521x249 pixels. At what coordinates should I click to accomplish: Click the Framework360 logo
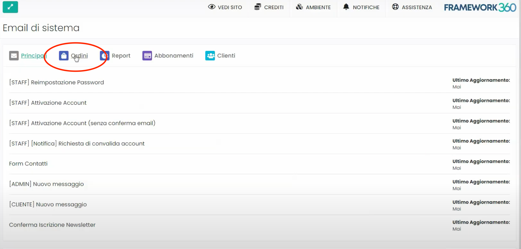480,7
